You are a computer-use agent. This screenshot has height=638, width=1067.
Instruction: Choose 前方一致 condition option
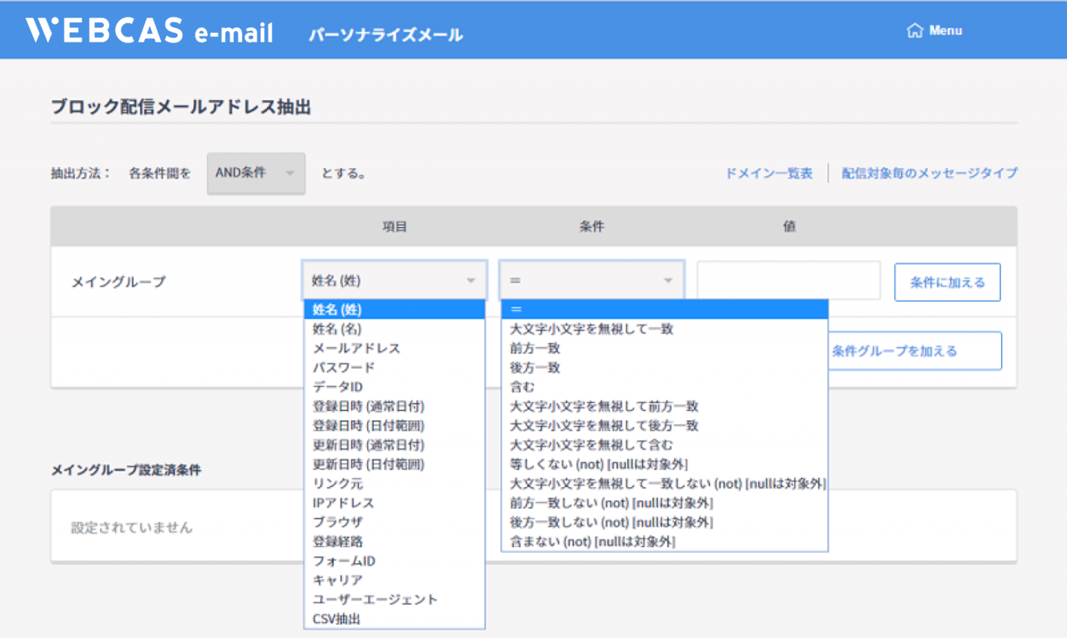664,348
